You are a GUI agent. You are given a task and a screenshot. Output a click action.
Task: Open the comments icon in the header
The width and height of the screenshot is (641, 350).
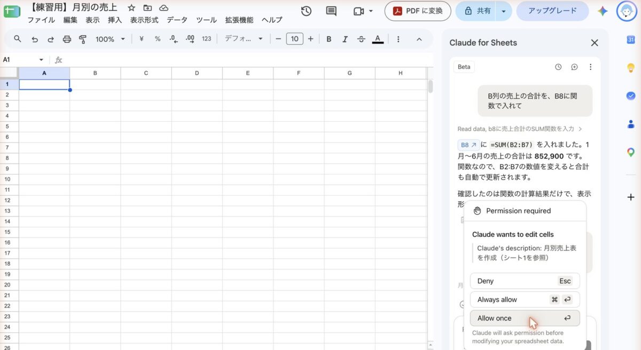331,11
